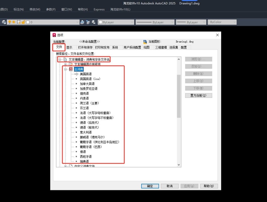This screenshot has width=267, height=202.
Task: Select 俄语 dictionary
Action: (83, 152)
